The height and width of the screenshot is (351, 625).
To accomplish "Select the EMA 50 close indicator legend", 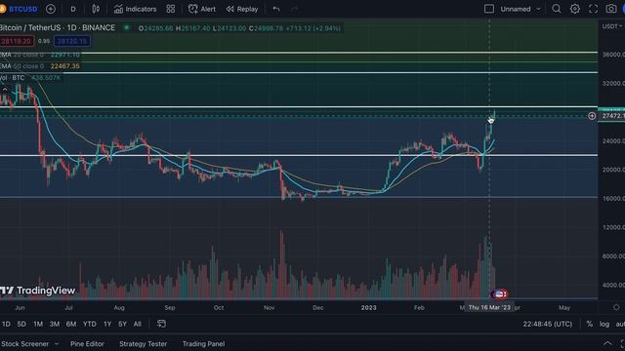I will click(40, 66).
